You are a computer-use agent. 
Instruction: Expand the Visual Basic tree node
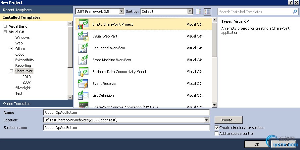[5, 26]
